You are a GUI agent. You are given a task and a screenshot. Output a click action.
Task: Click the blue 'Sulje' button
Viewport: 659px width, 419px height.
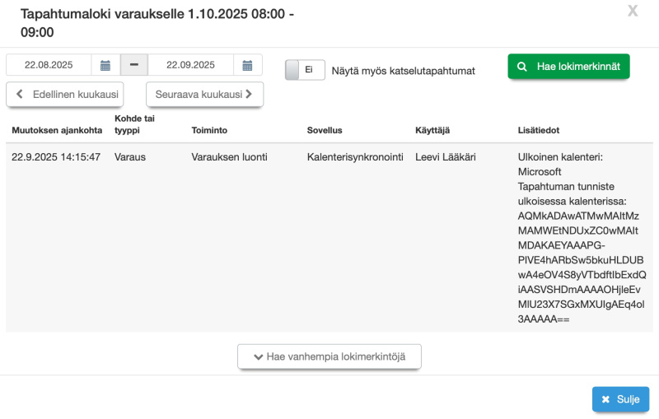point(620,399)
